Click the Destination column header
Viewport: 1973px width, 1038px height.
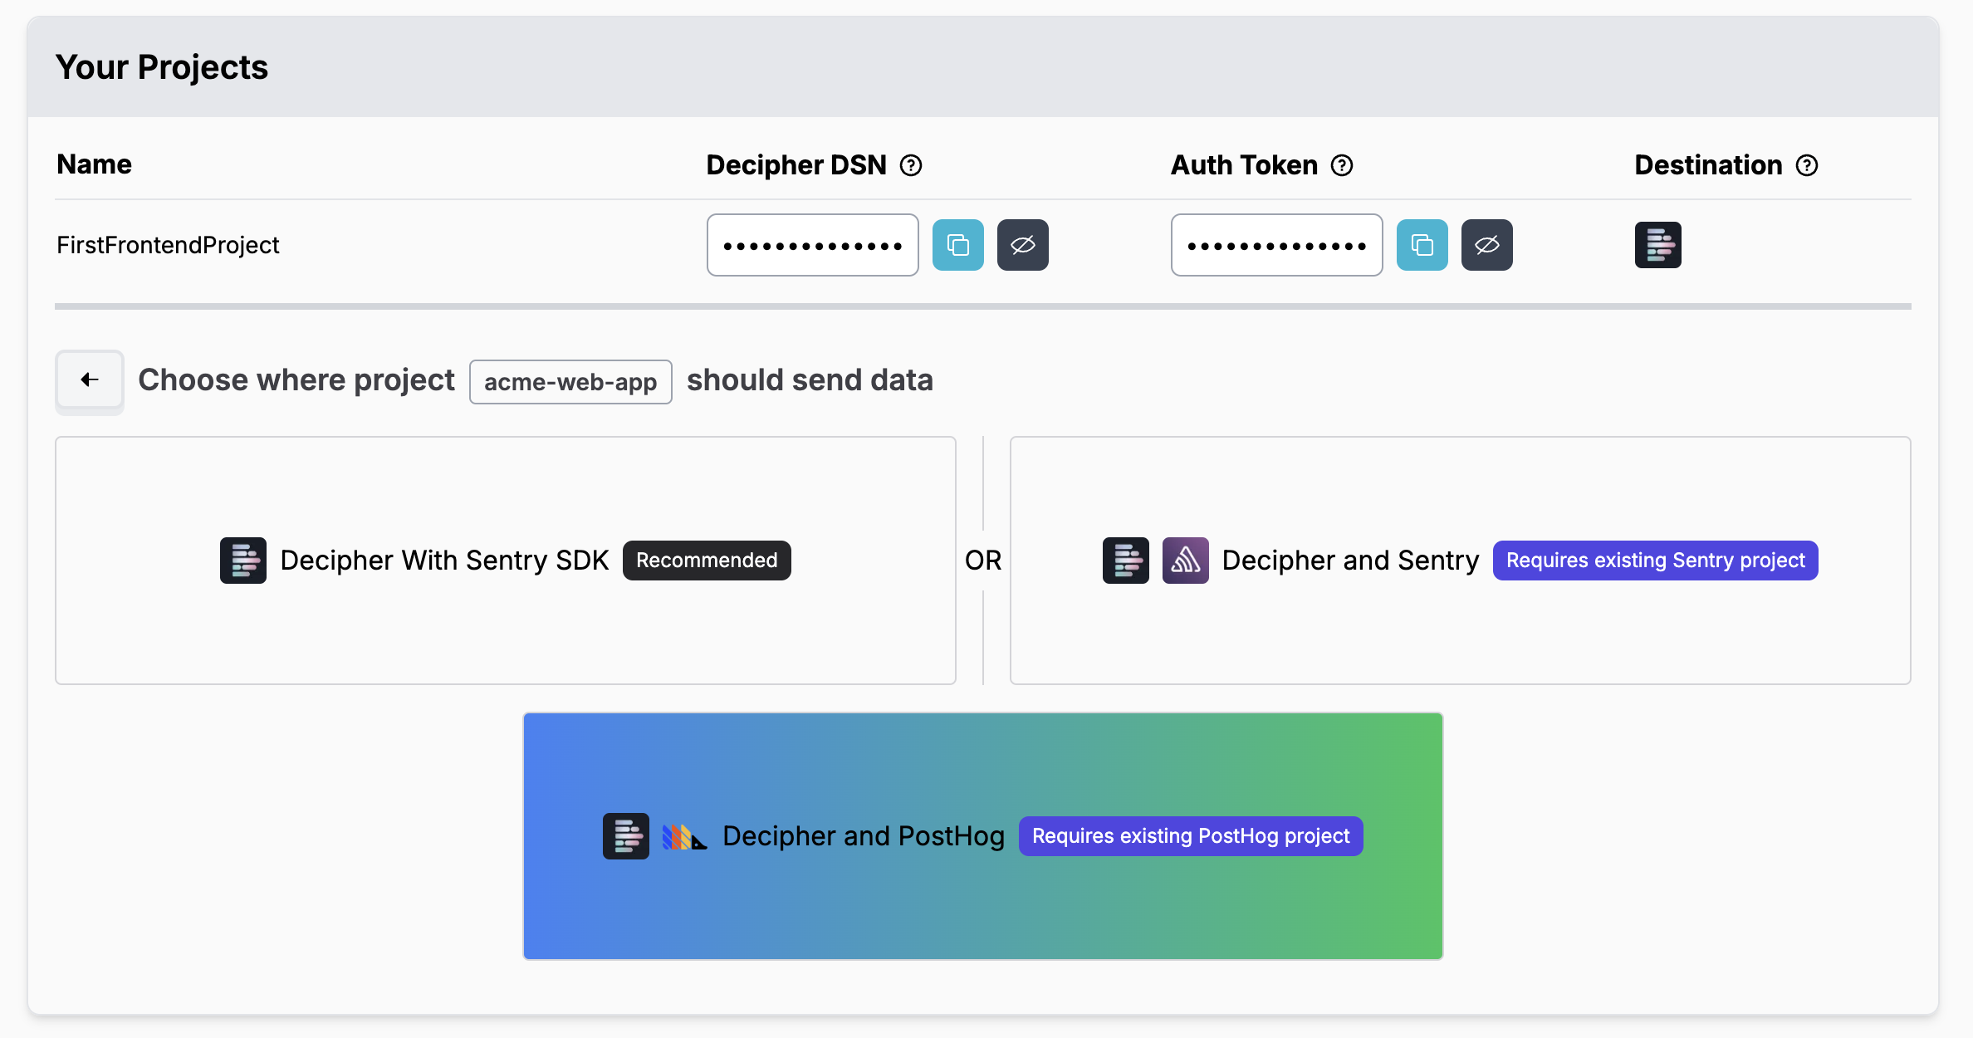[x=1708, y=165]
